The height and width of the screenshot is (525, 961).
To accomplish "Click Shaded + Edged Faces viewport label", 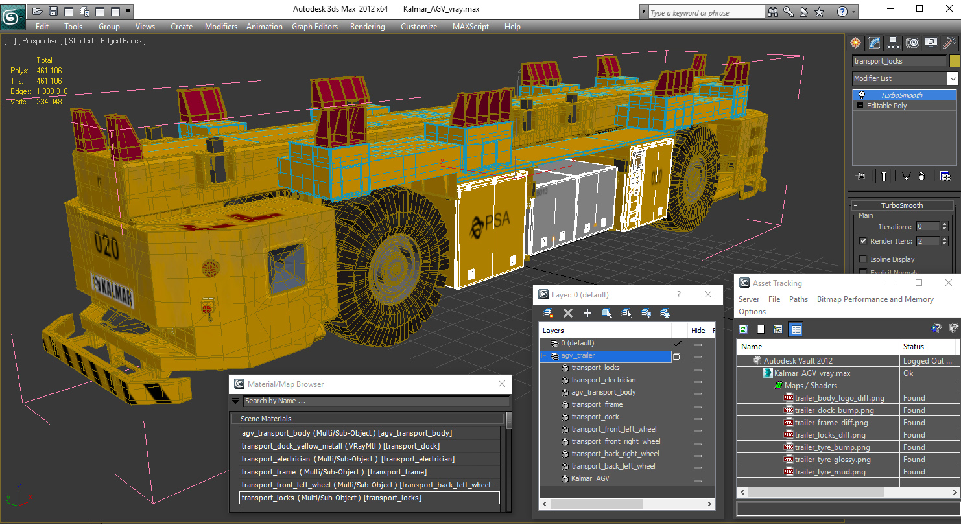I will [x=107, y=41].
